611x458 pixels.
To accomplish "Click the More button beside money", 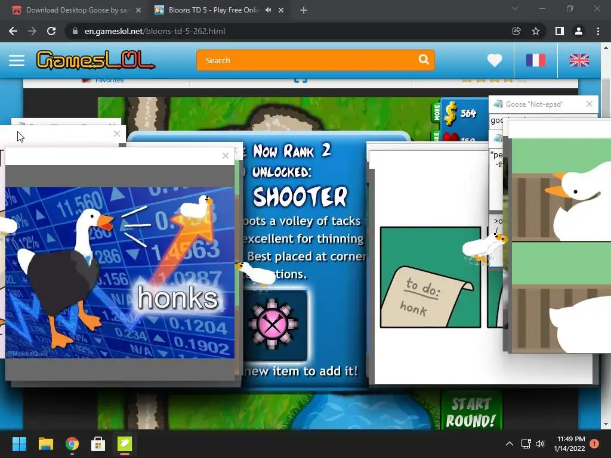I will point(436,113).
